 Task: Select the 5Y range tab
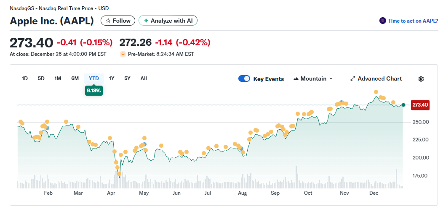[x=128, y=78]
